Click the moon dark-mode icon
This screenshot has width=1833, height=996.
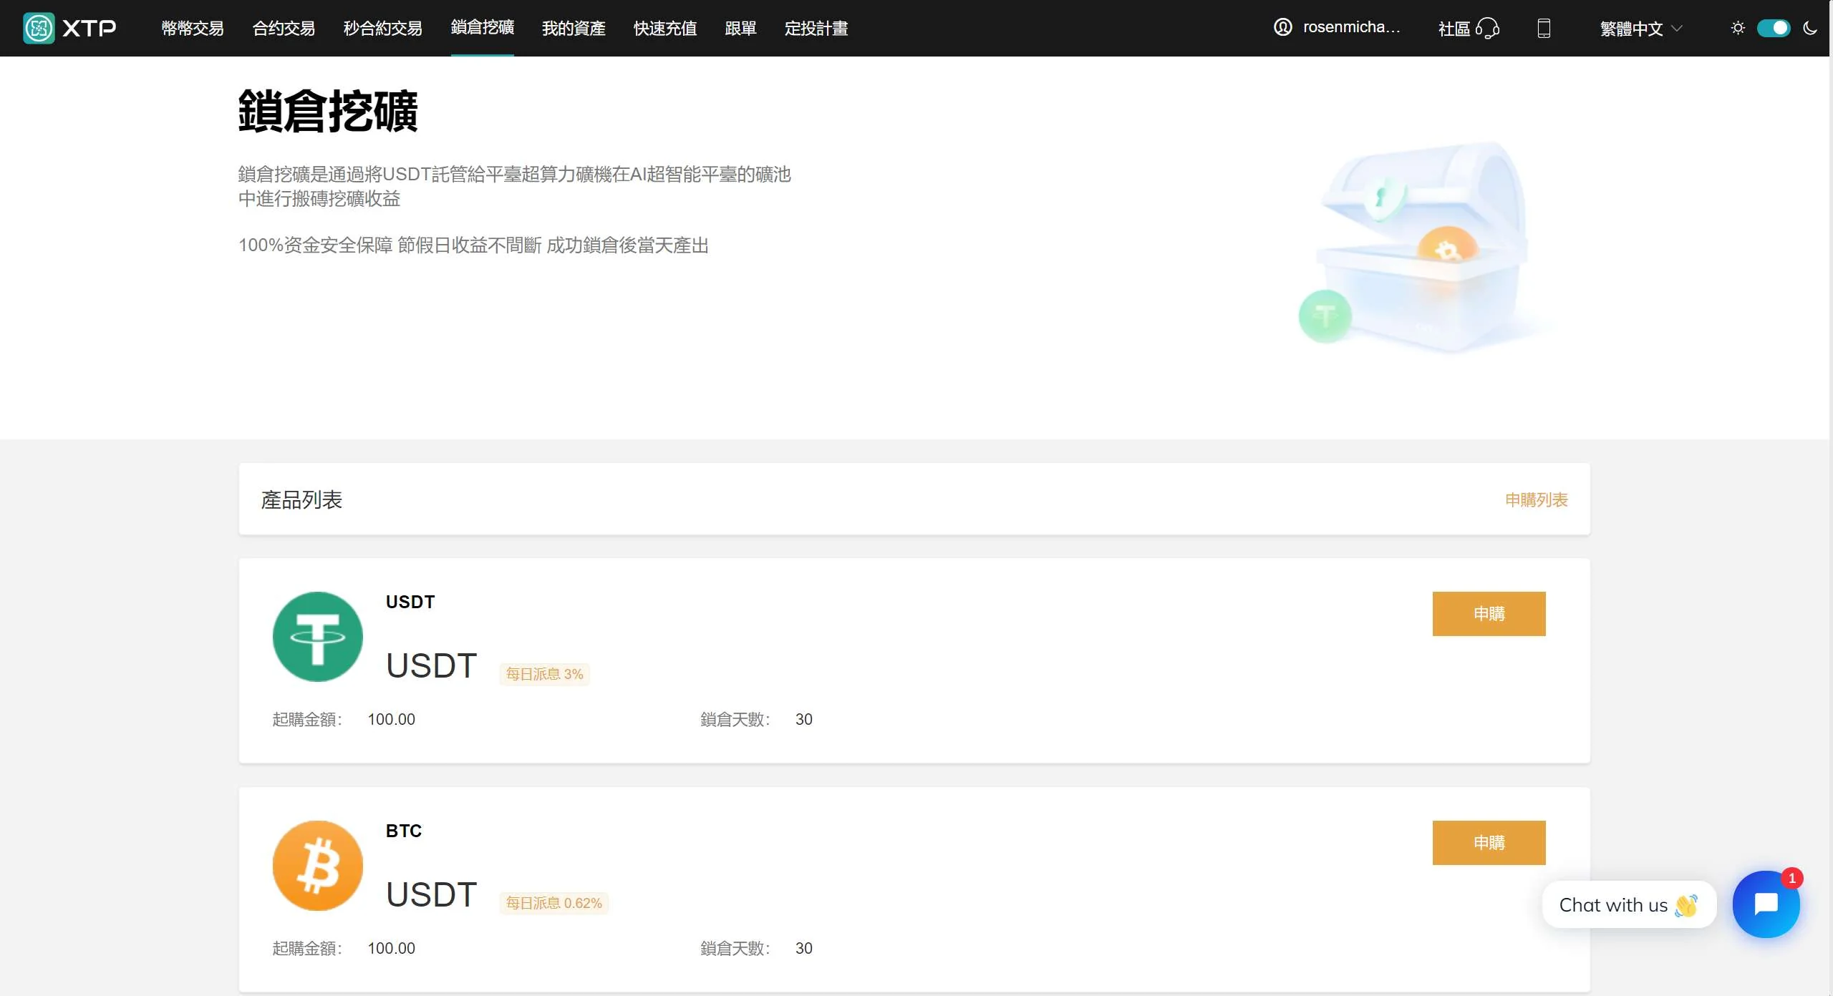coord(1810,28)
